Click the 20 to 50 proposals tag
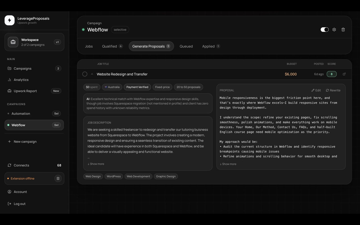The image size is (360, 225). click(188, 87)
